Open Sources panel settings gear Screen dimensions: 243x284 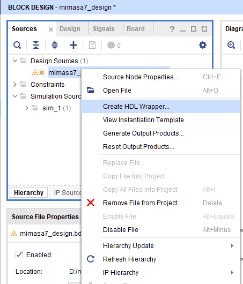tap(203, 45)
